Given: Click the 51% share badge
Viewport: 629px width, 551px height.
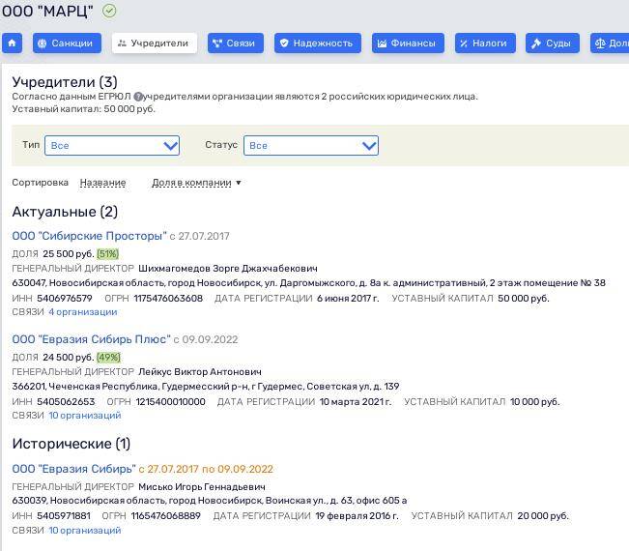Looking at the screenshot, I should coord(107,253).
